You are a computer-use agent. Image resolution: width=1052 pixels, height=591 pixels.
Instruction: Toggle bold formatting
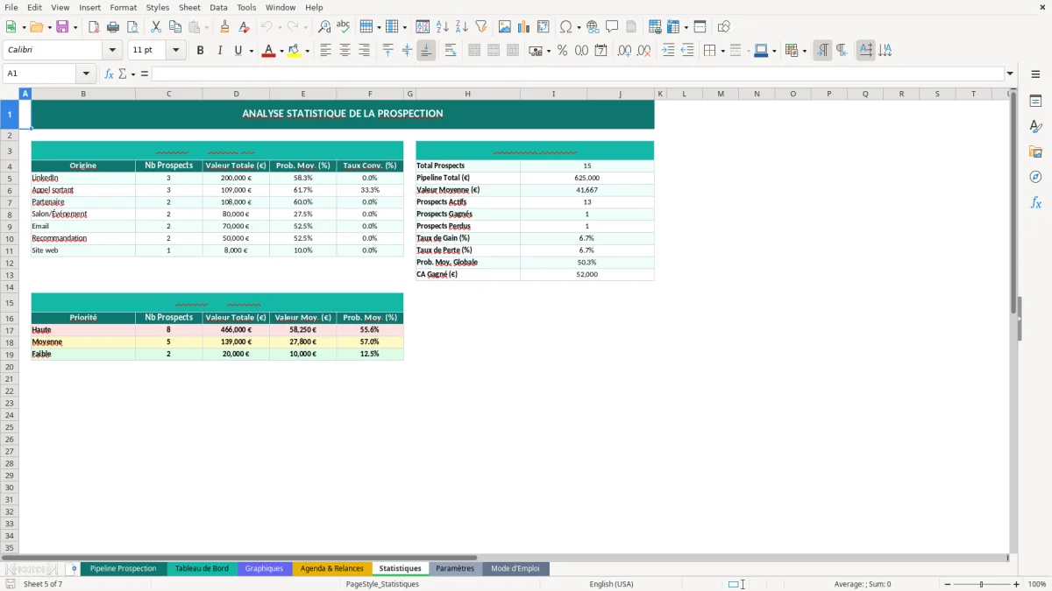pos(200,51)
